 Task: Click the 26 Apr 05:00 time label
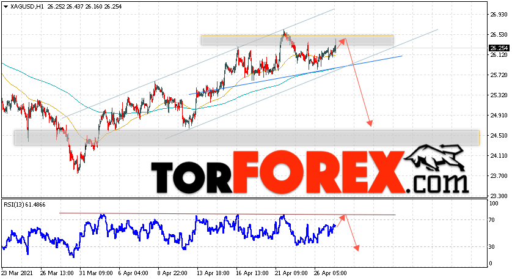(331, 273)
